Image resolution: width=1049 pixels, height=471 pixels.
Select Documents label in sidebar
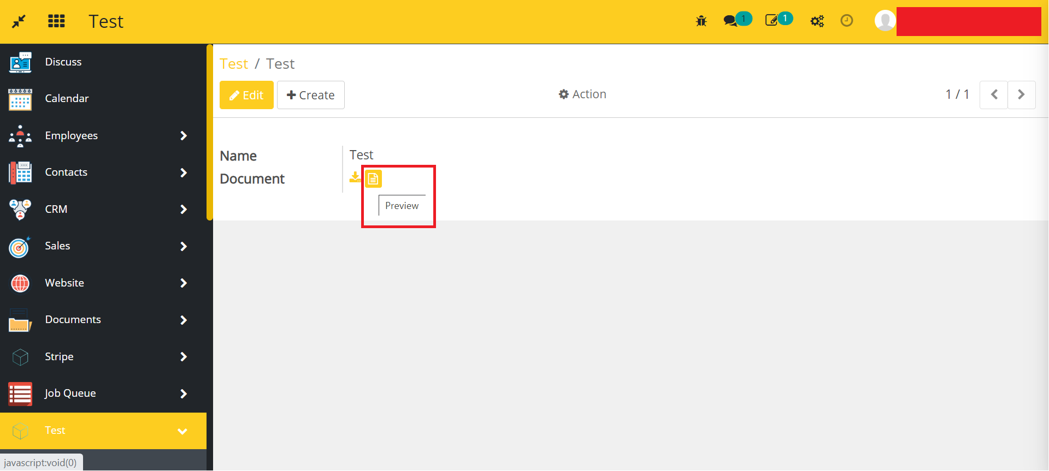pos(73,320)
